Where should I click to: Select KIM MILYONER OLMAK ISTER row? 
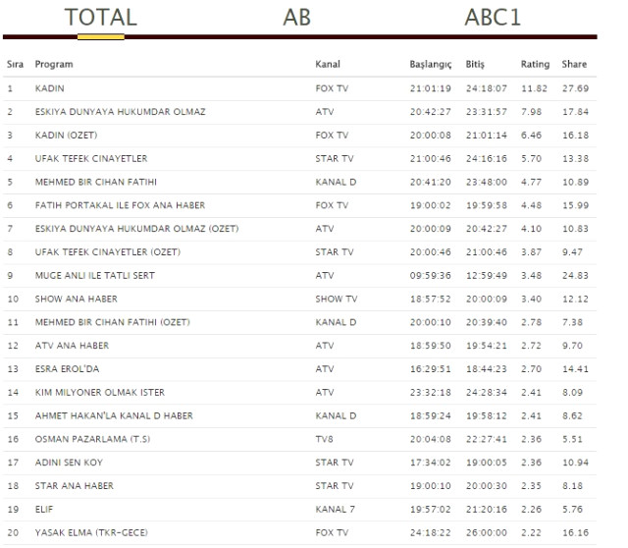tap(299, 393)
